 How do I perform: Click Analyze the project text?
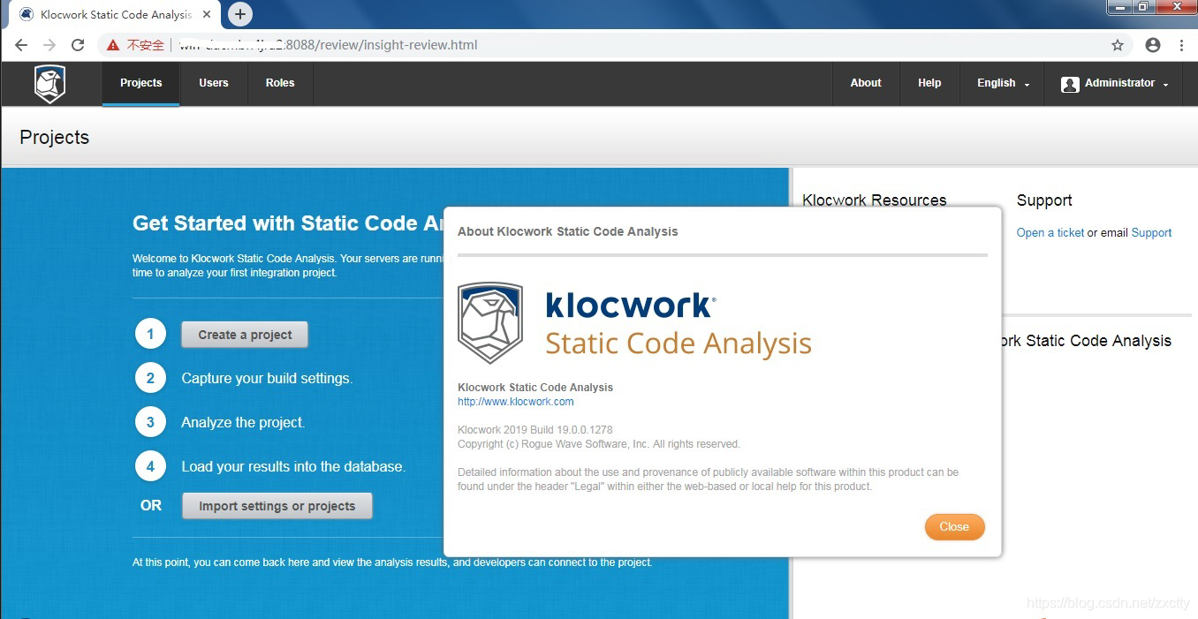tap(243, 422)
